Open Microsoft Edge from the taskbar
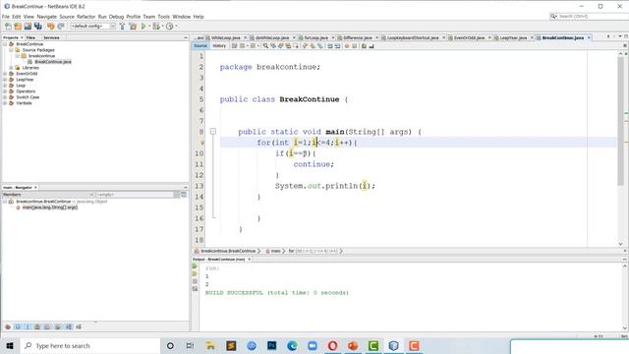629x354 pixels. [292, 345]
